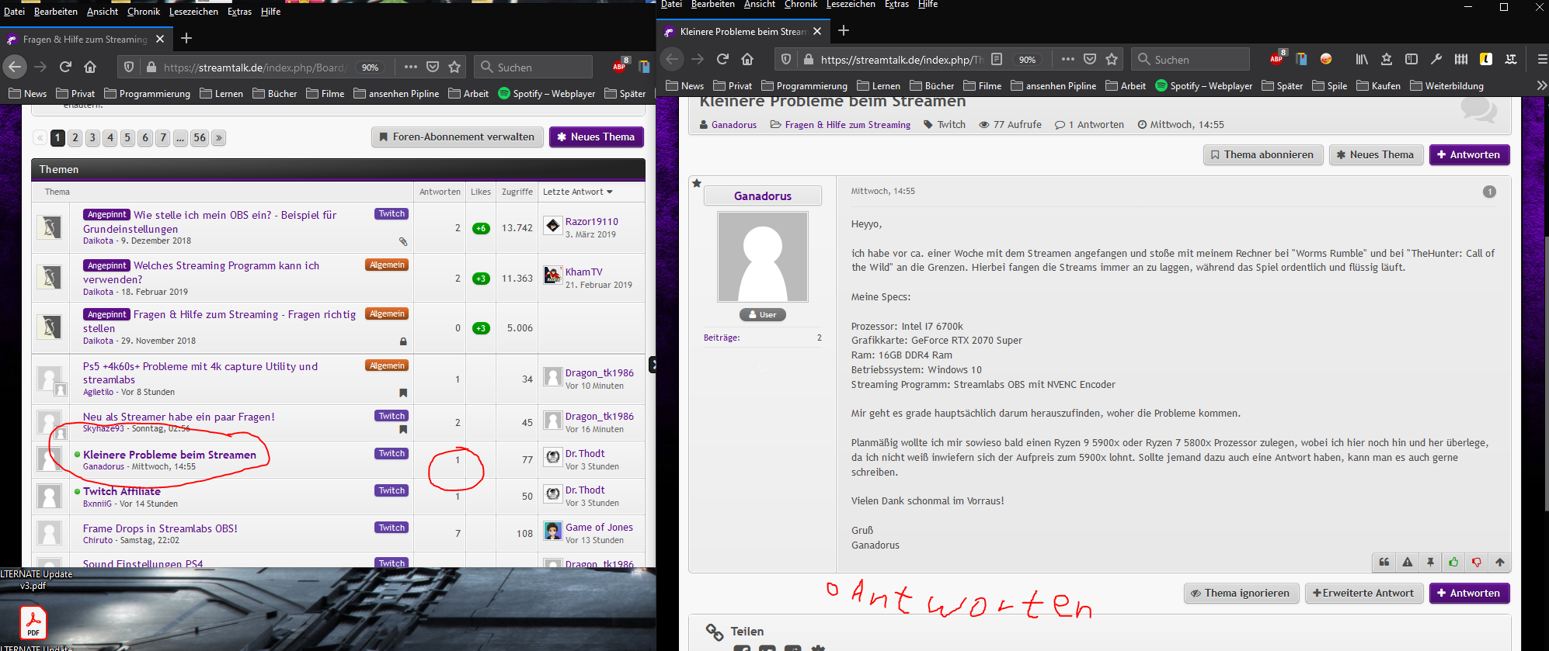Expand 'Letzte Antwort' sort column arrow
Image resolution: width=1549 pixels, height=651 pixels.
(x=609, y=192)
